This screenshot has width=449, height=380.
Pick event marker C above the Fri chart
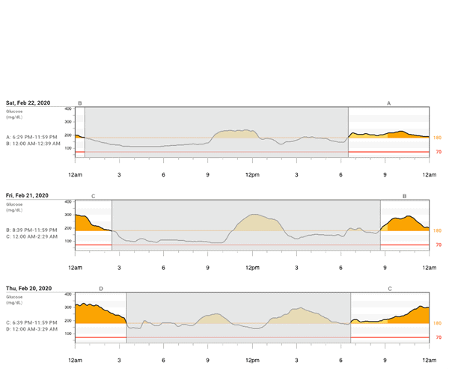click(x=93, y=196)
